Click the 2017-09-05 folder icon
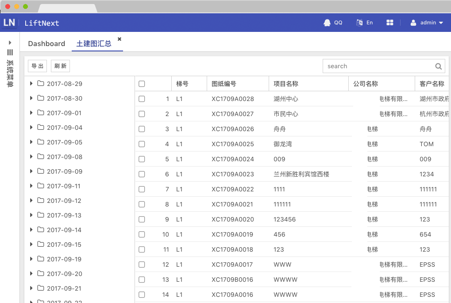 coord(41,142)
